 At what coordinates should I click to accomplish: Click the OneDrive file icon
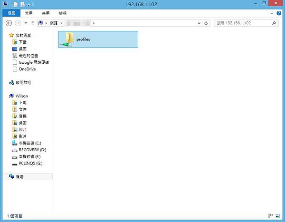click(15, 69)
